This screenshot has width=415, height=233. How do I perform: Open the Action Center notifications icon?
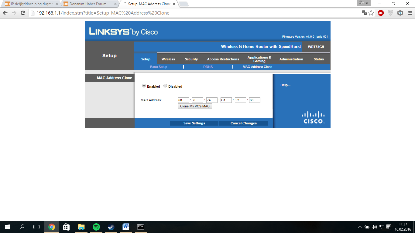389,227
